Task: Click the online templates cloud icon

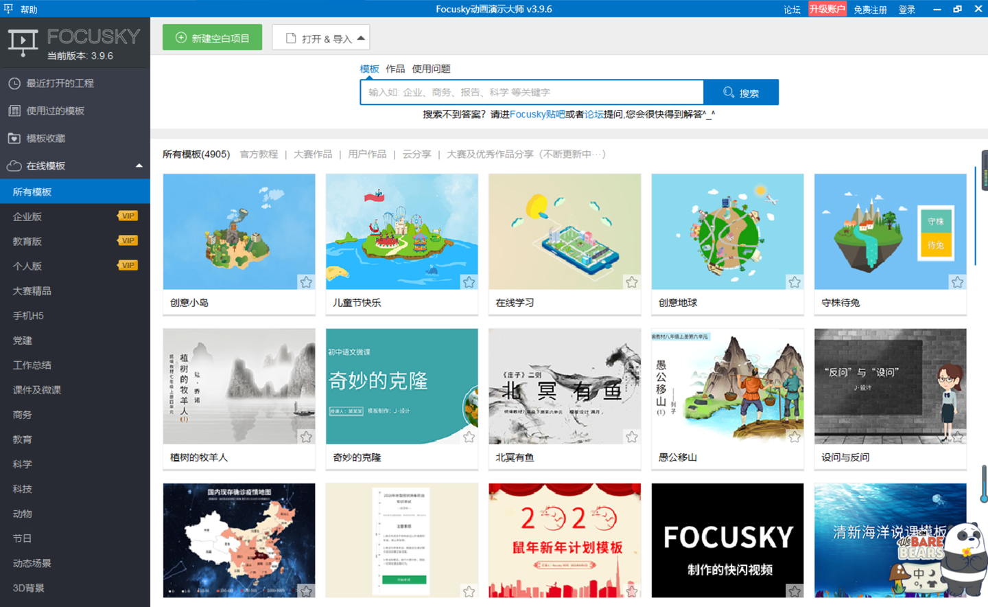Action: pyautogui.click(x=14, y=165)
